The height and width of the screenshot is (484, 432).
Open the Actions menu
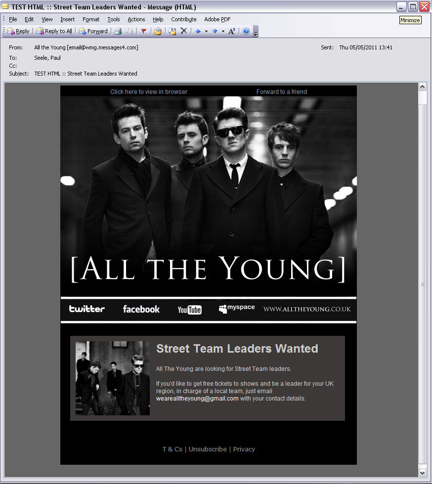point(136,19)
